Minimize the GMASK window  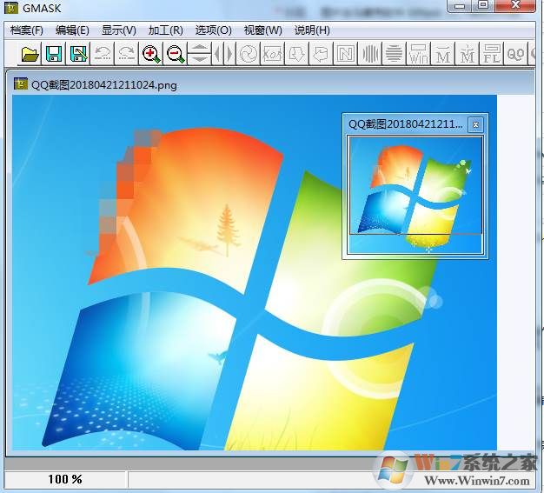click(x=460, y=5)
